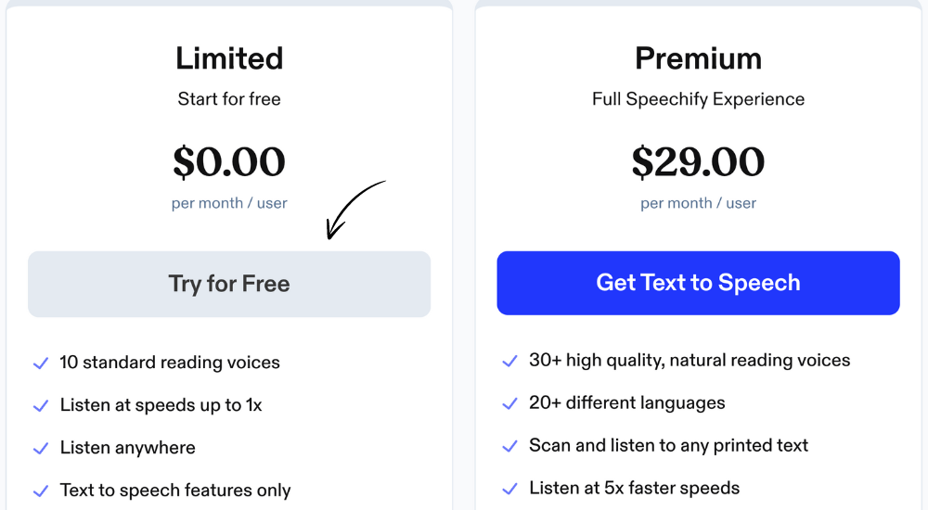Select the checkmark icon before 20+ different languages

coord(509,403)
